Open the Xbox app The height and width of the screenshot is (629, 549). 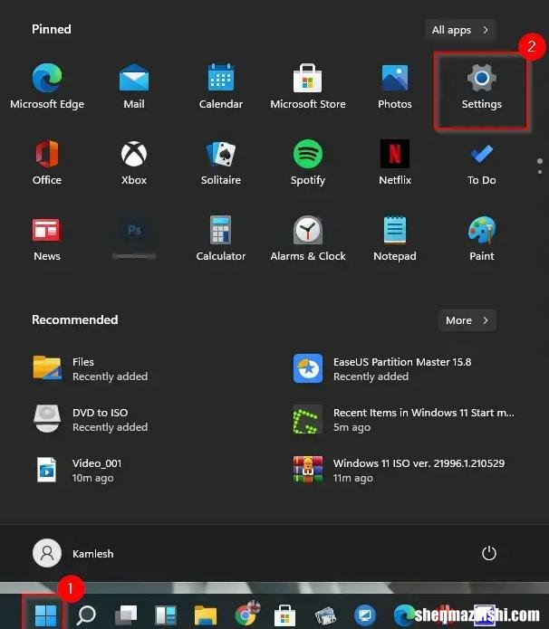pyautogui.click(x=134, y=163)
